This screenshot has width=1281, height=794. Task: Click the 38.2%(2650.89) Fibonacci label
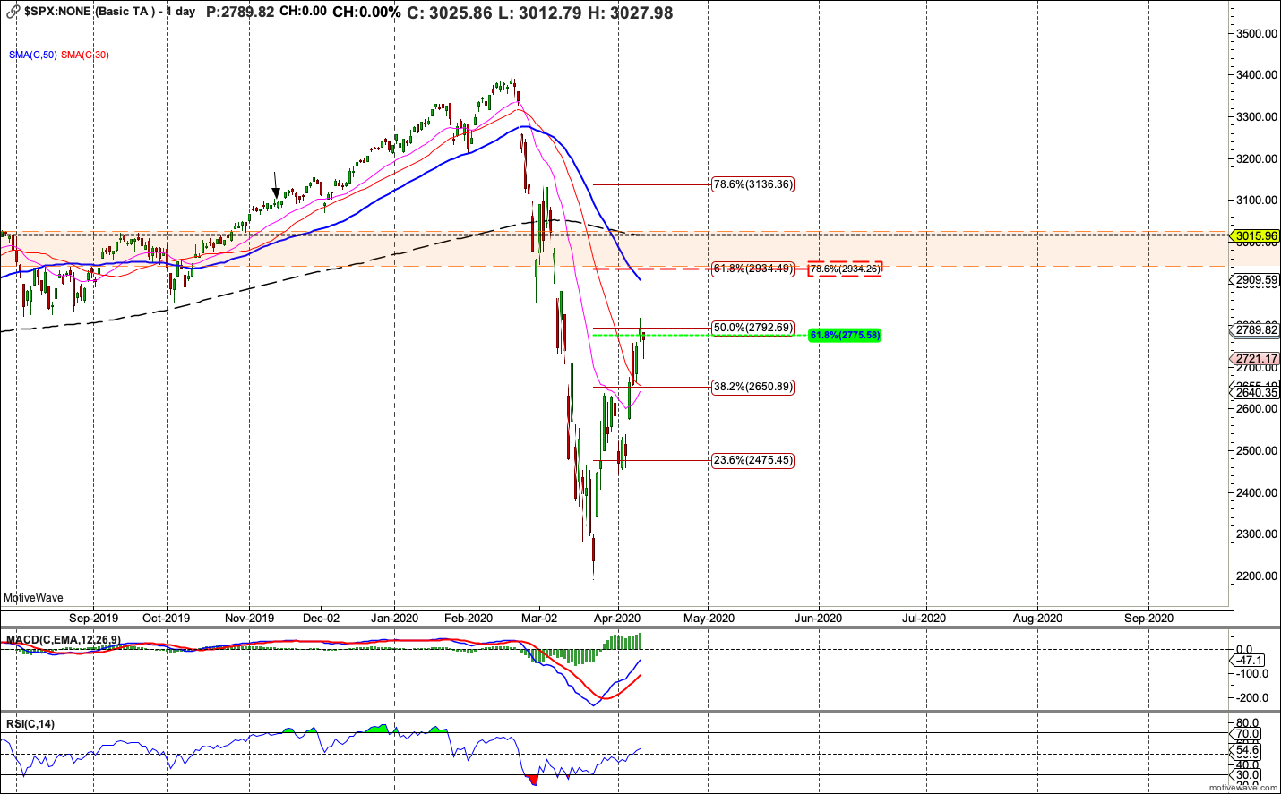click(x=752, y=387)
